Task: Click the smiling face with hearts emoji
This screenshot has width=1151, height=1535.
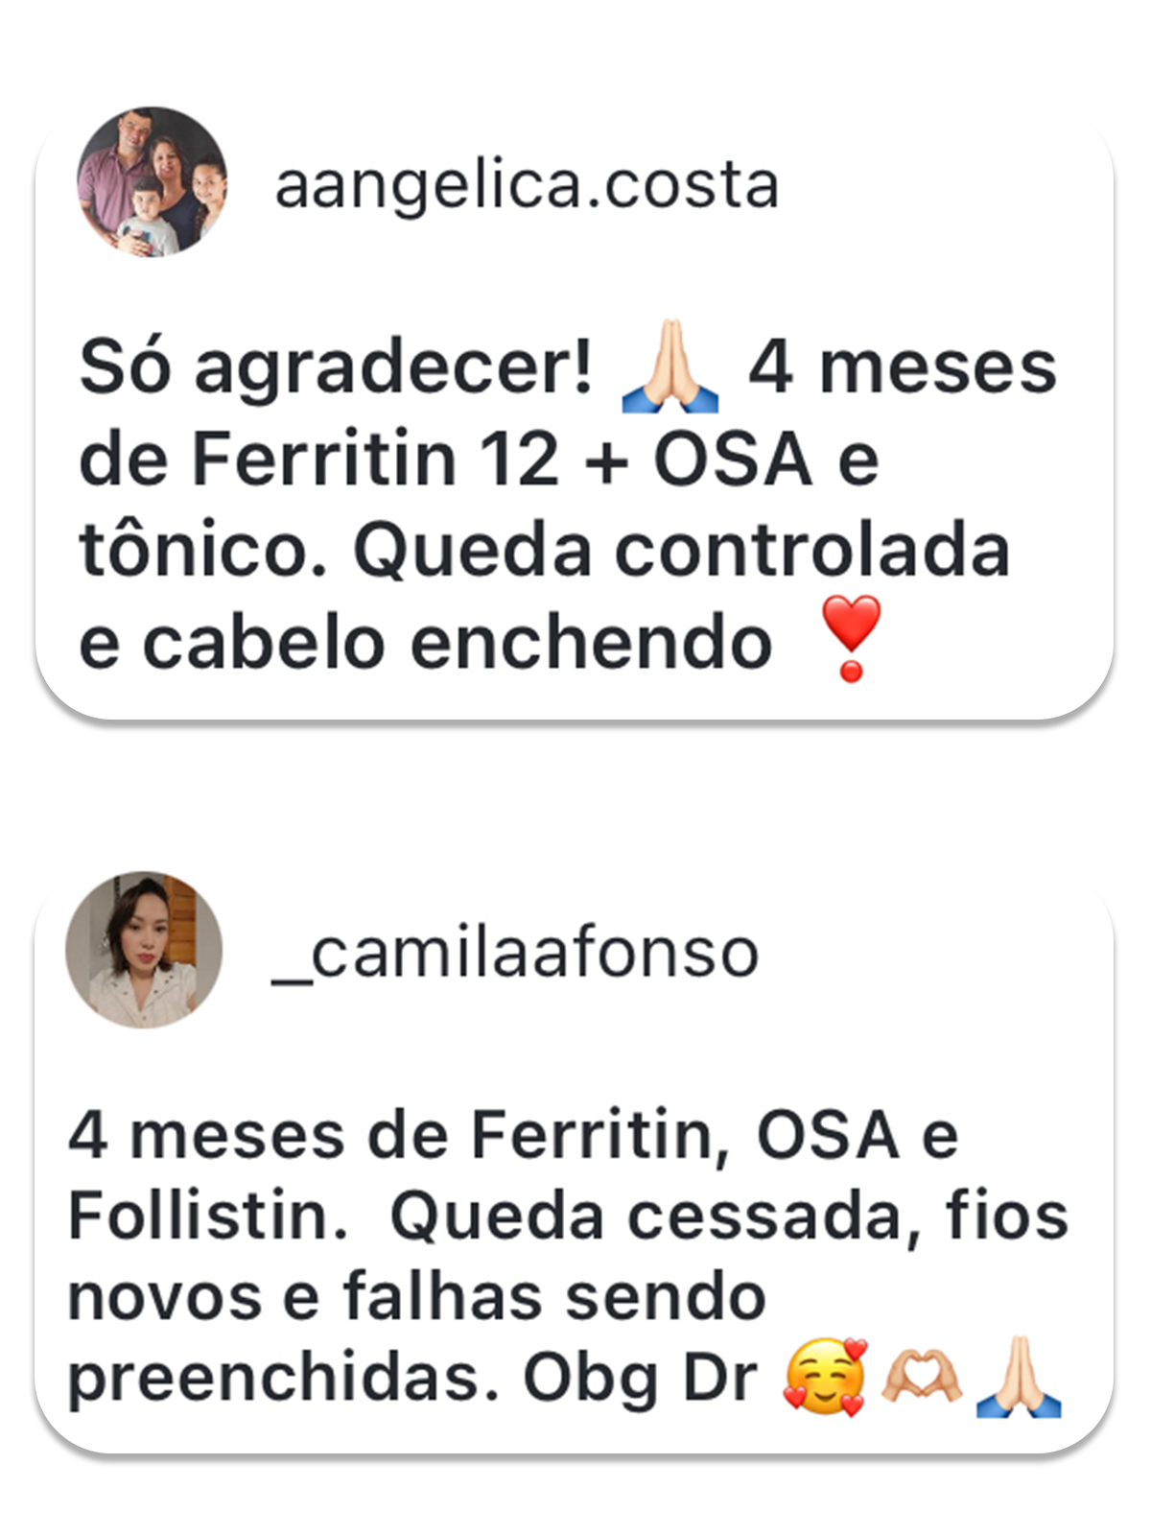Action: click(x=825, y=1379)
